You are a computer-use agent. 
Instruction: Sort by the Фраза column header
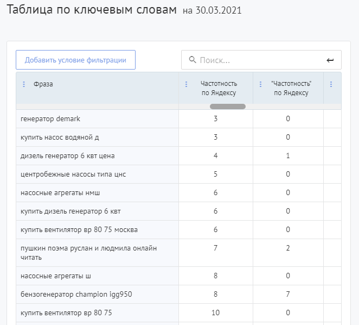(x=43, y=84)
